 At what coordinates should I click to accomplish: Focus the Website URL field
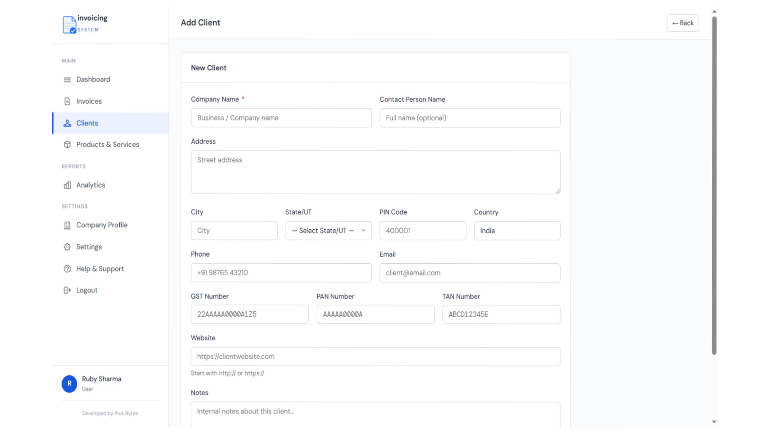[376, 357]
